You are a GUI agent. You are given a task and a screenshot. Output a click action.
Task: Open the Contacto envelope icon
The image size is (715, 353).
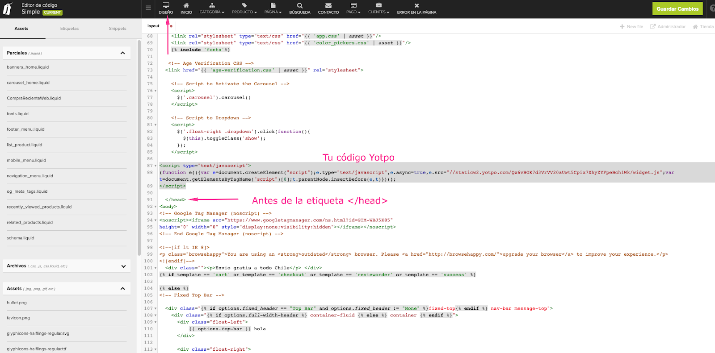[328, 5]
